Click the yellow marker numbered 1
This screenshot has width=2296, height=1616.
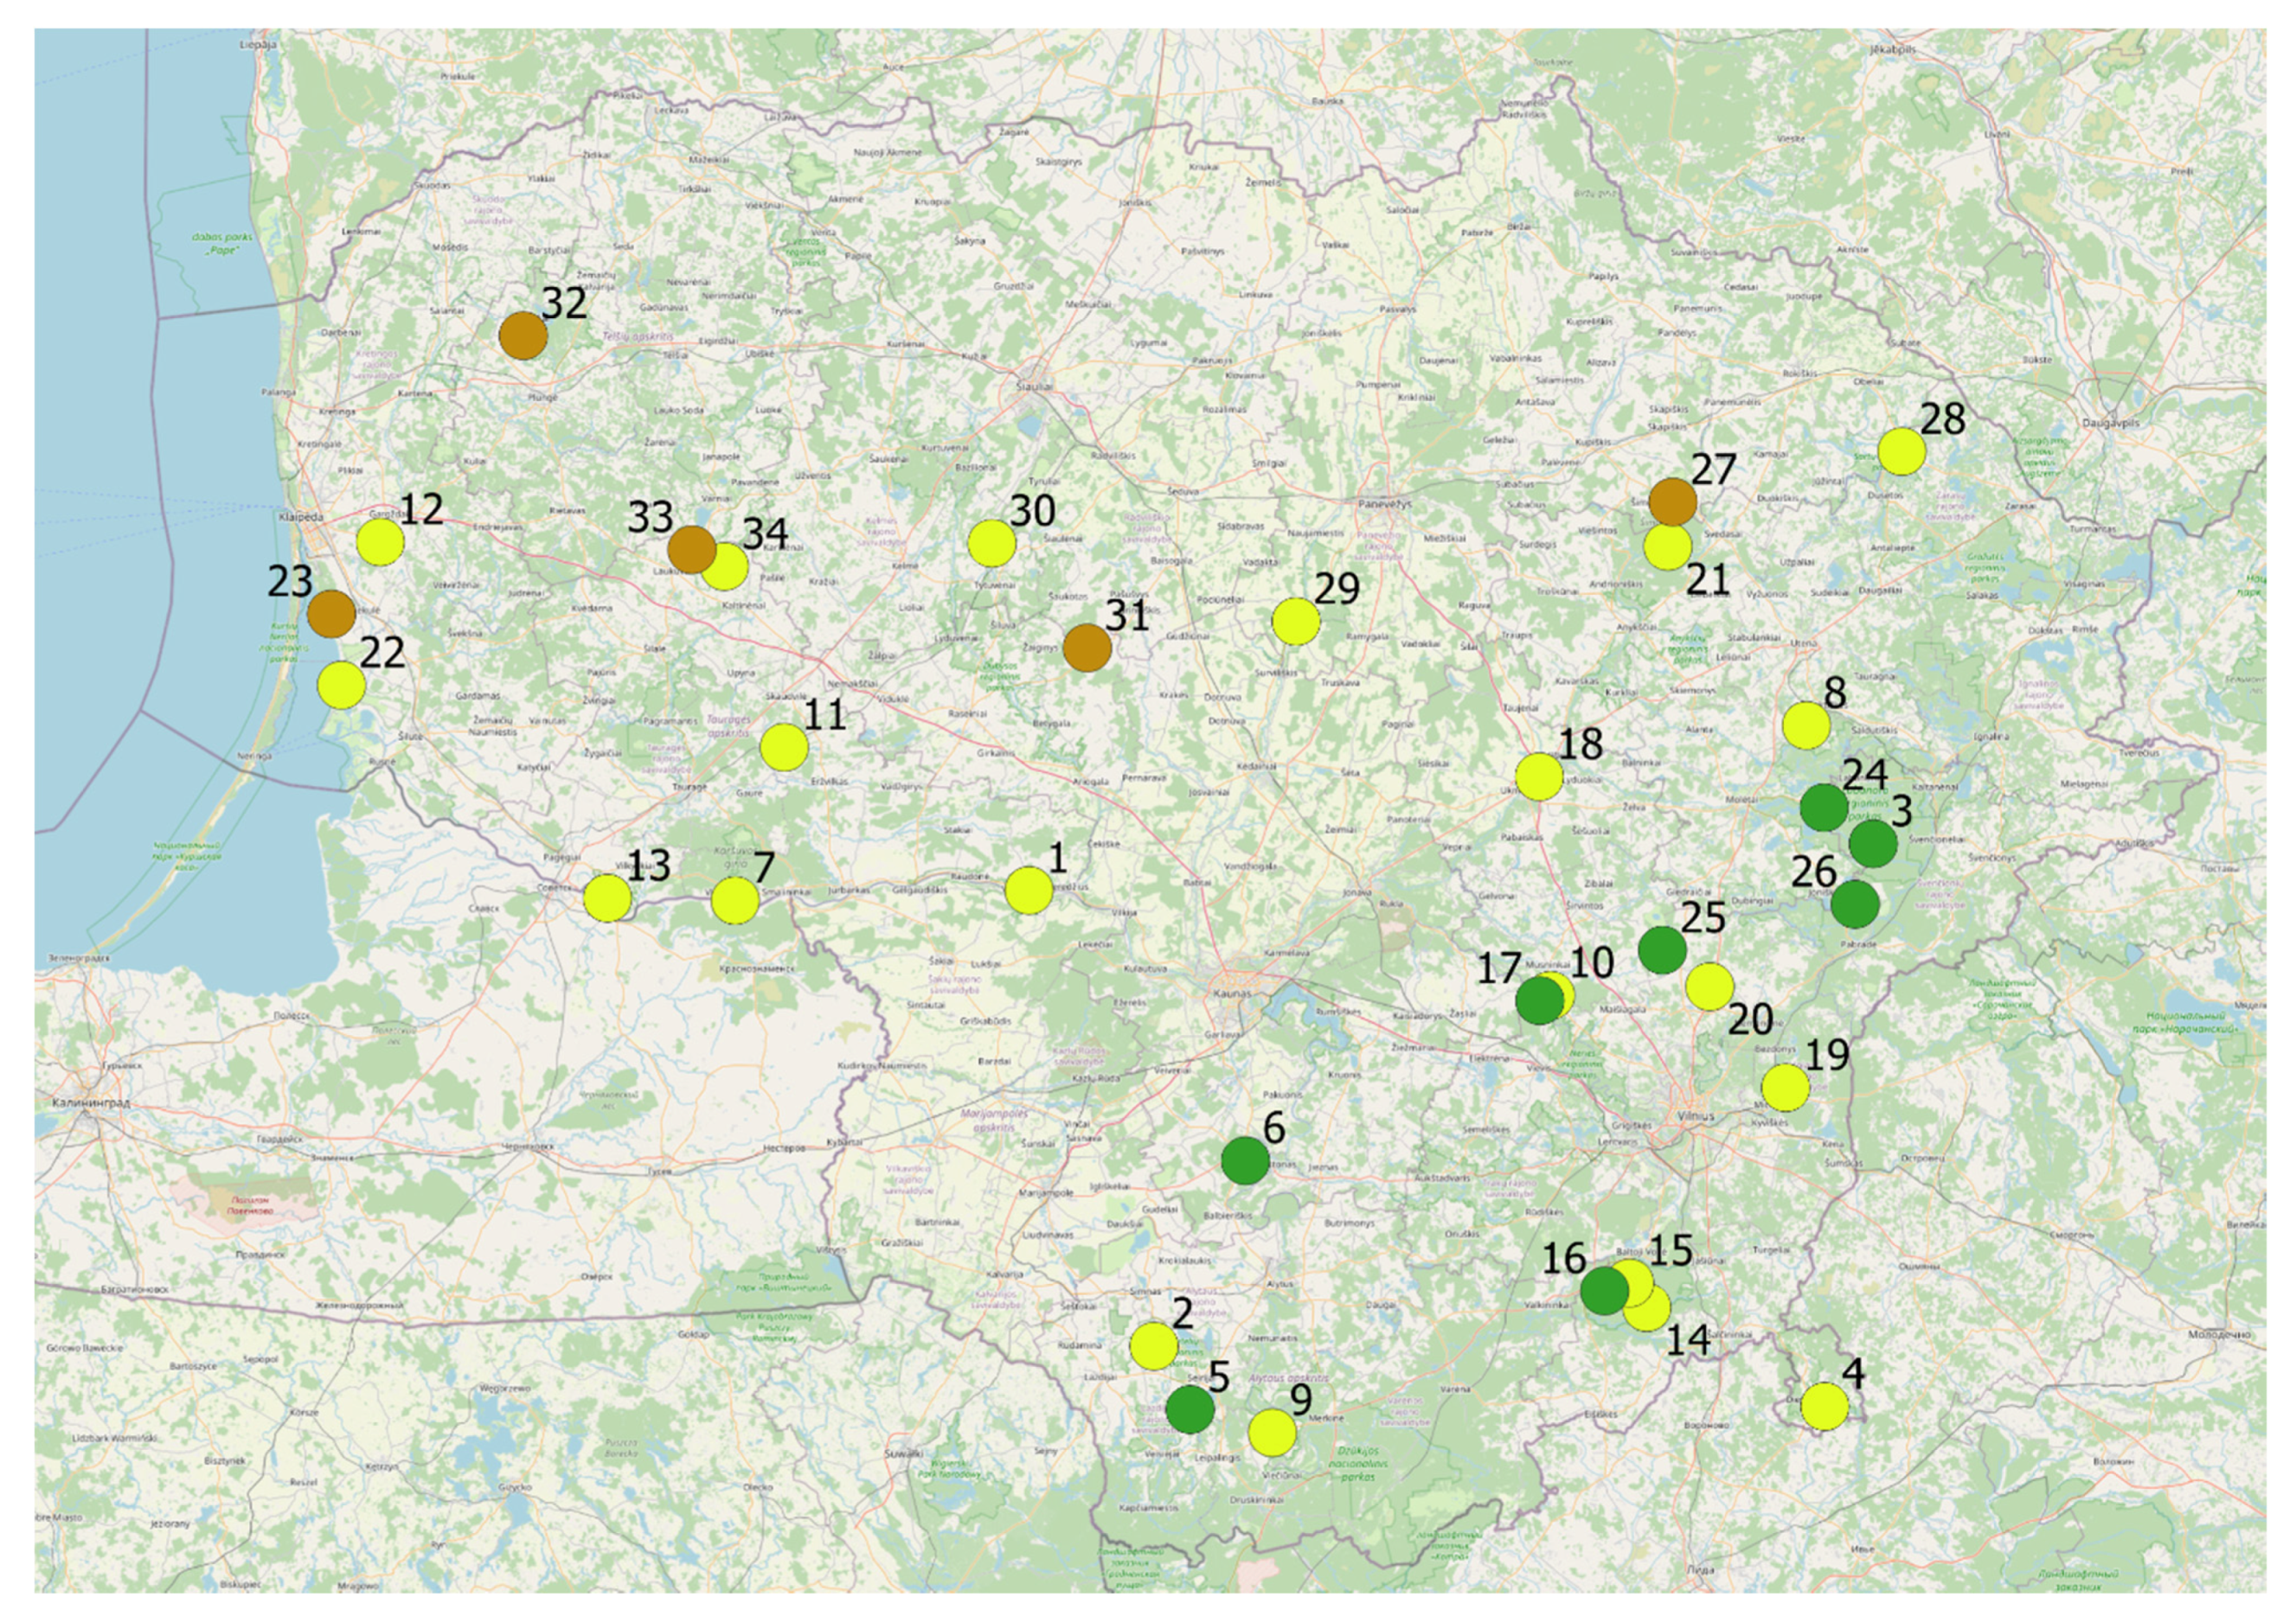point(1028,891)
